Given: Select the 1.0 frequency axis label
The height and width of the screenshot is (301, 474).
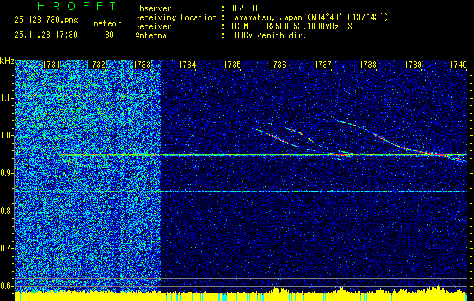Looking at the screenshot, I should [7, 135].
